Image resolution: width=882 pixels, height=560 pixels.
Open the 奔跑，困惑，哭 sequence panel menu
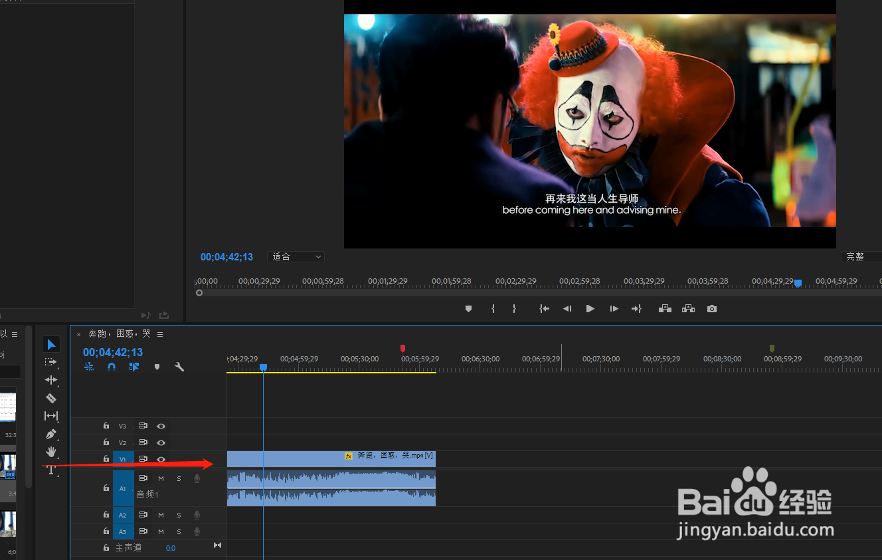(x=160, y=334)
